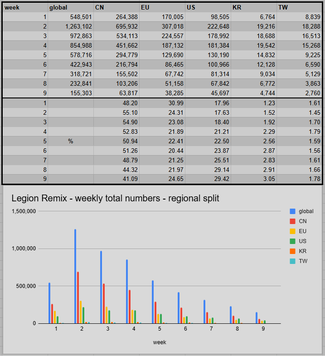Select the cell containing 1,263,102
Viewport: 325px width, 356px height.
[71, 26]
